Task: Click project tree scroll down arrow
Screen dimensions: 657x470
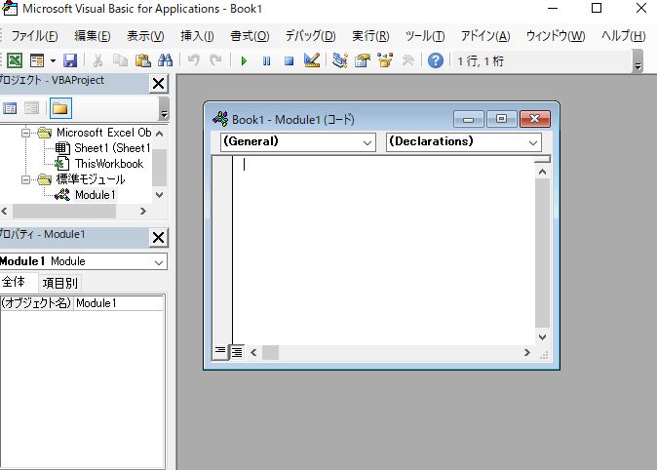Action: [x=159, y=195]
